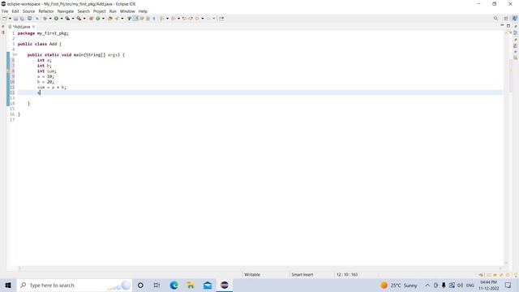This screenshot has width=519, height=292.
Task: Click the Windows Start button
Action: (x=8, y=285)
